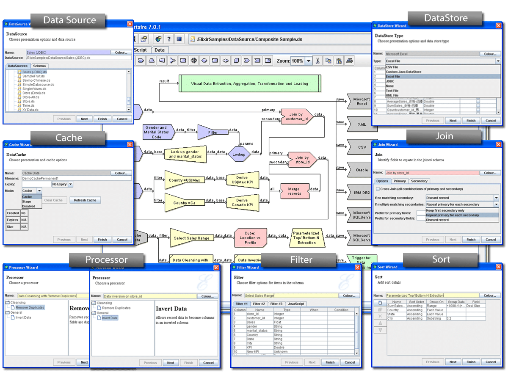This screenshot has width=508, height=381.
Task: Enable the Cross Join checkbox
Action: coord(378,189)
